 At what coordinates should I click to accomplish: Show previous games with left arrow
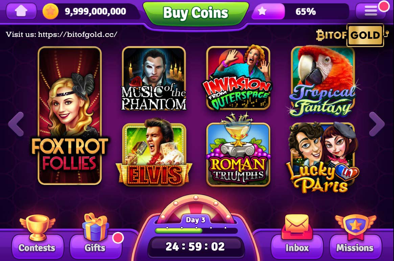pos(16,124)
